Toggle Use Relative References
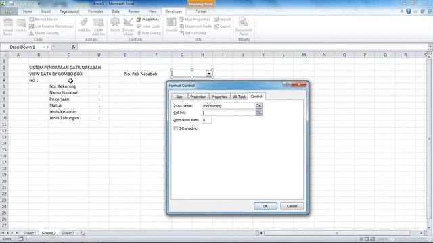Image resolution: width=433 pixels, height=243 pixels. click(51, 26)
